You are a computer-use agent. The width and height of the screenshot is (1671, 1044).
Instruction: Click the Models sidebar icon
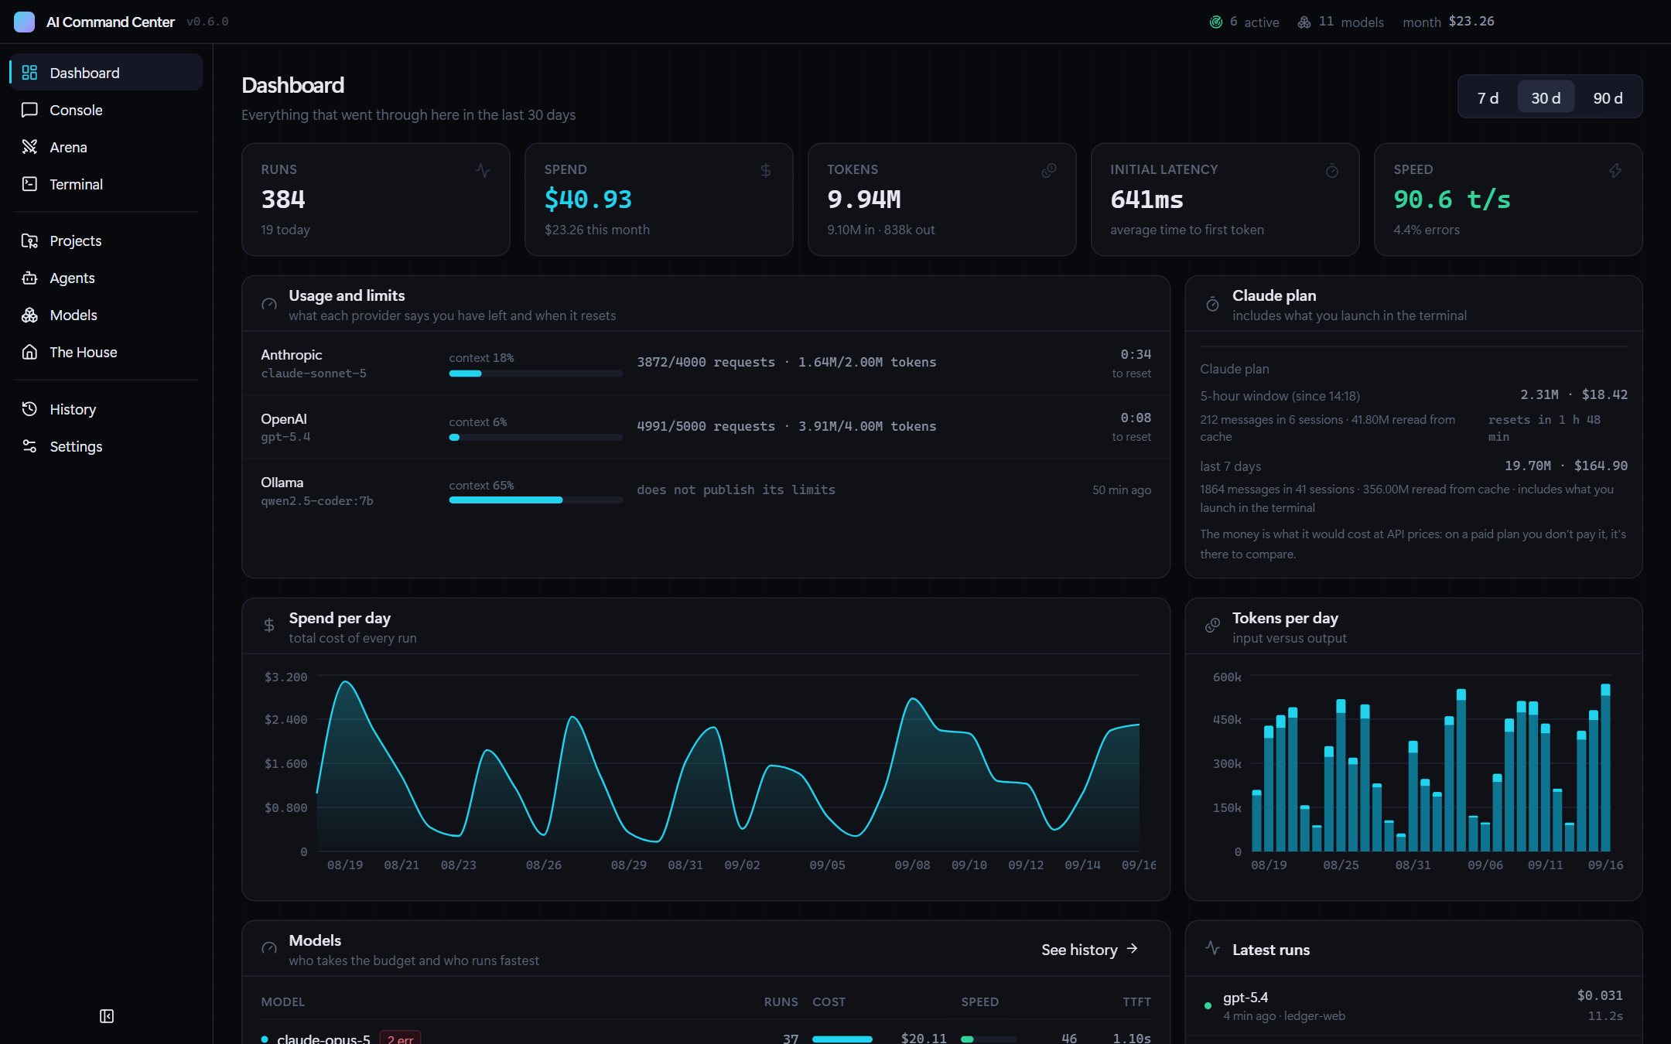click(29, 315)
